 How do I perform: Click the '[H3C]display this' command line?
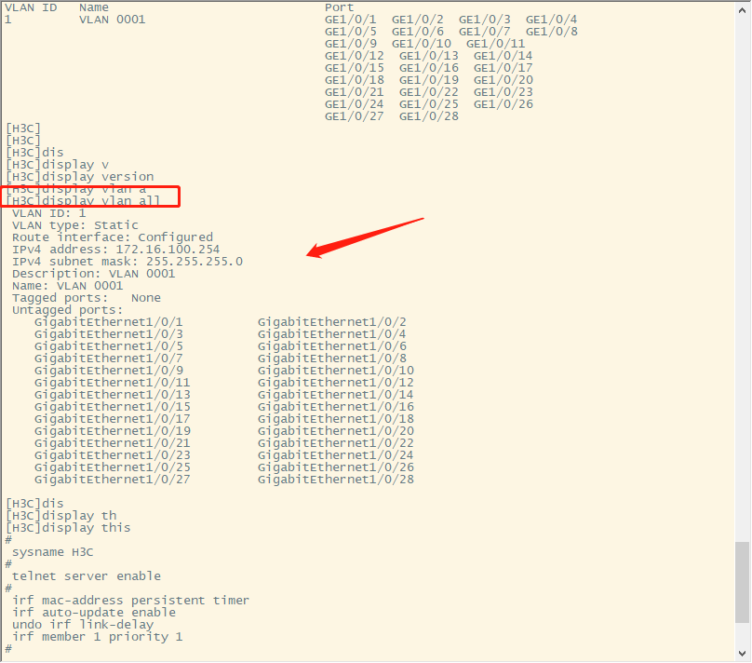tap(68, 528)
